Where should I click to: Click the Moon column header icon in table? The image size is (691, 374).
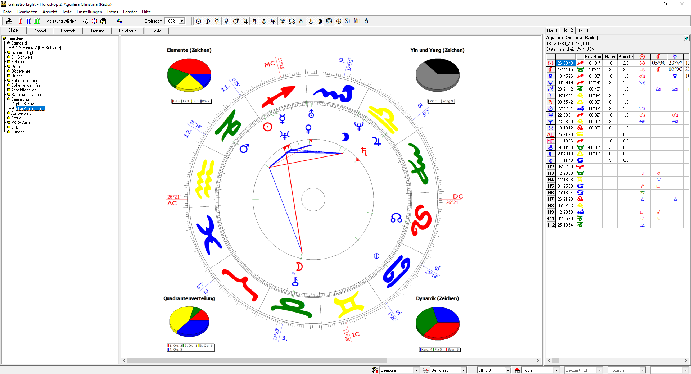pyautogui.click(x=658, y=57)
